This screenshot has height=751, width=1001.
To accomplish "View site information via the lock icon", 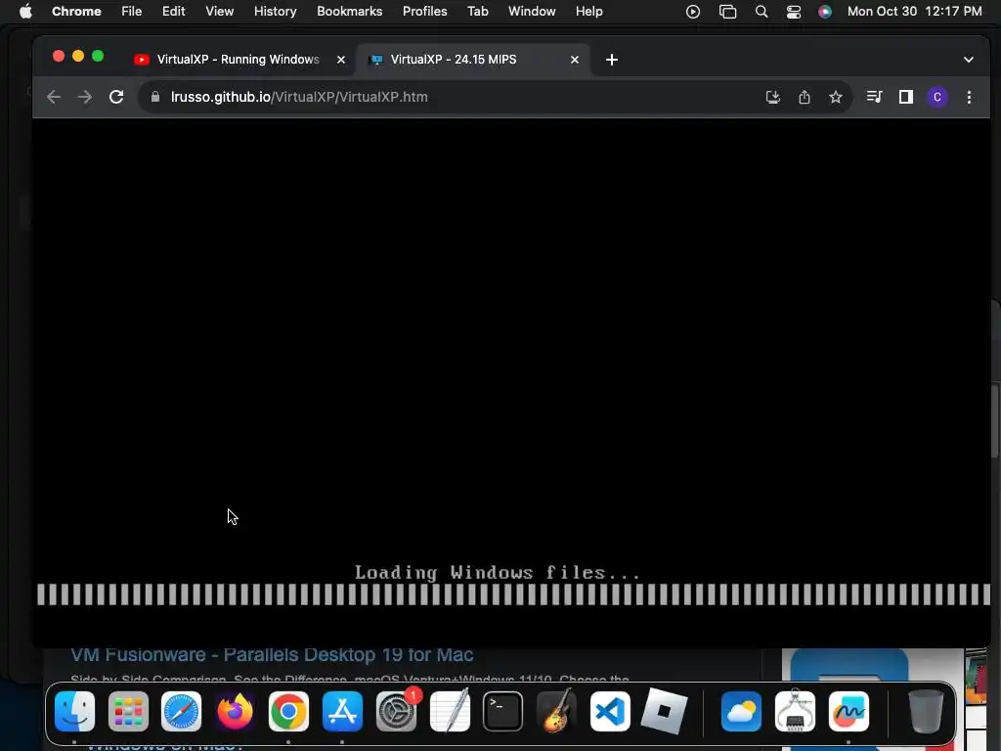I will 155,97.
